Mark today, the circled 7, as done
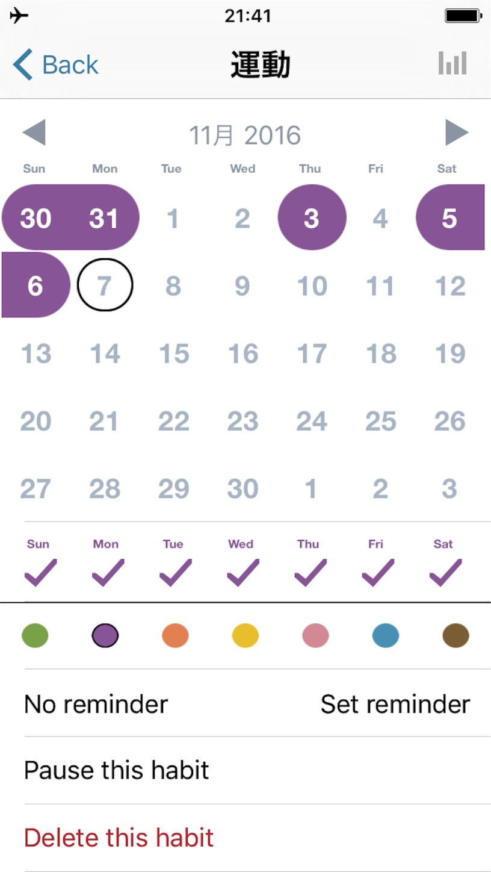Screen dimensions: 491x872 pyautogui.click(x=105, y=285)
